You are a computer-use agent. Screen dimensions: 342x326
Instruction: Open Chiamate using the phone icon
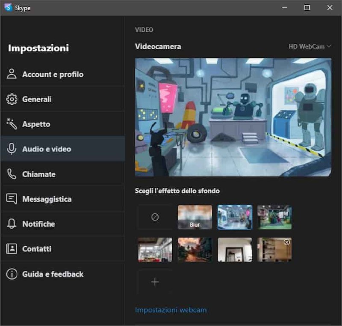(12, 174)
